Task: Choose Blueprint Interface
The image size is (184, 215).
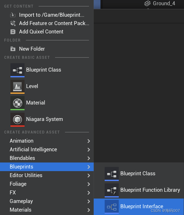Action: tap(139, 207)
